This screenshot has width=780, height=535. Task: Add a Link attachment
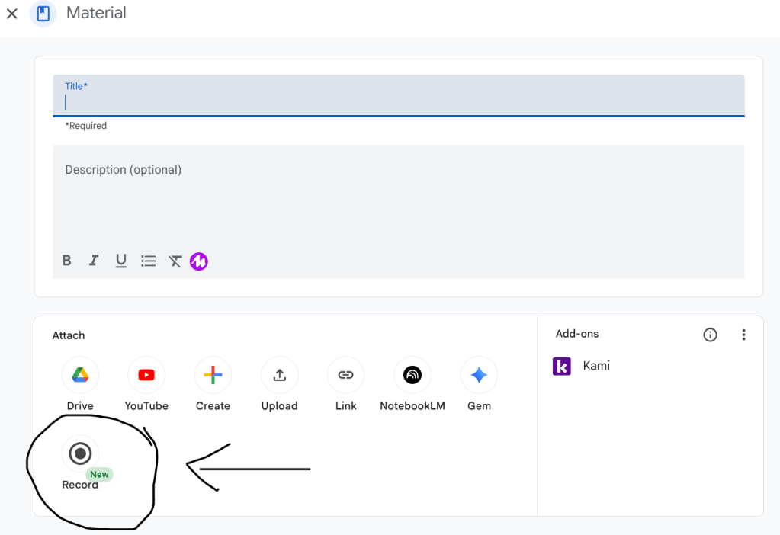[x=345, y=375]
